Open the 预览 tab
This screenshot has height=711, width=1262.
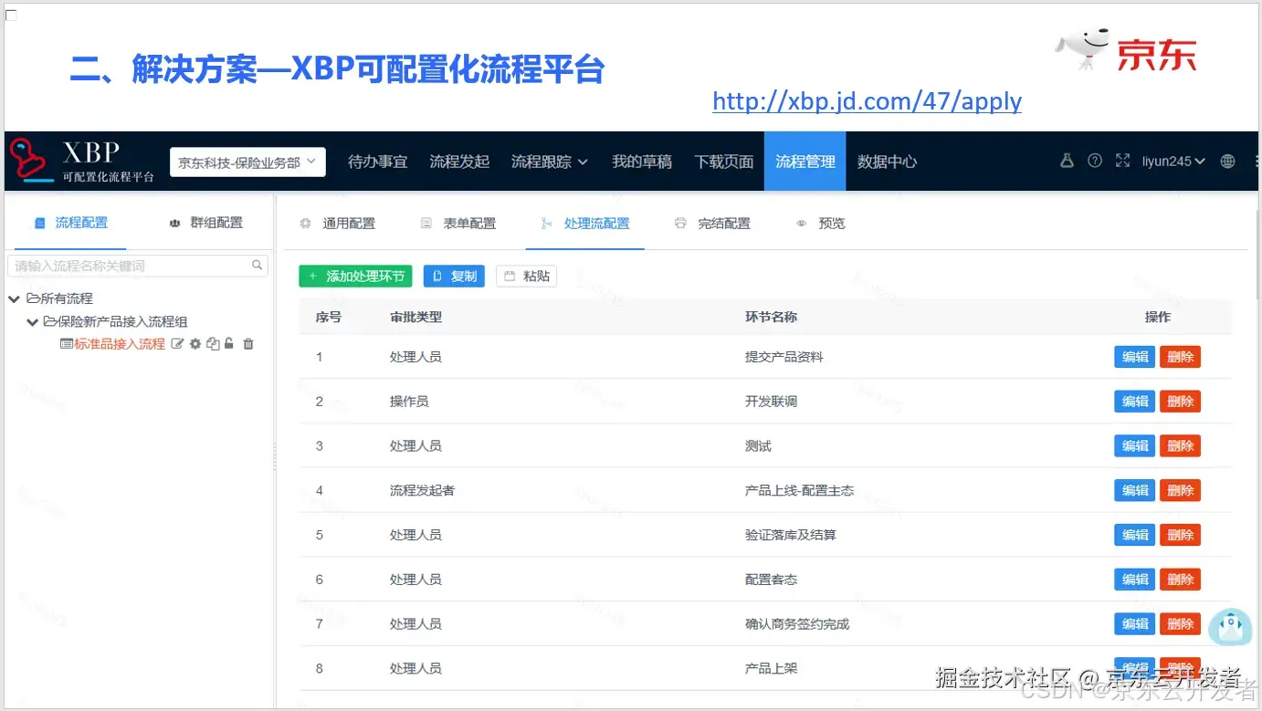click(821, 224)
